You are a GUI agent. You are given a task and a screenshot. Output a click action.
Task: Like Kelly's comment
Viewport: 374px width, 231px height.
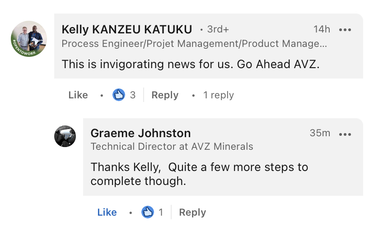[x=78, y=95]
